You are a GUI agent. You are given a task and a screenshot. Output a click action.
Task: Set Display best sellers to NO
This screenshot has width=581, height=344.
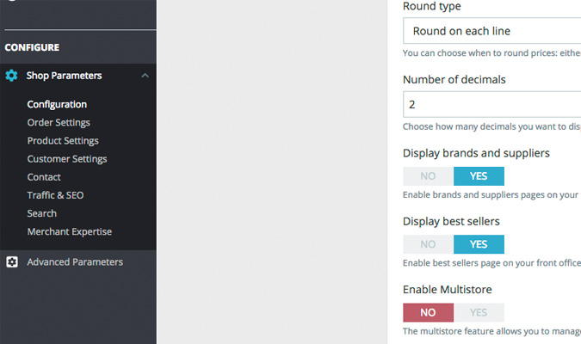pos(428,244)
